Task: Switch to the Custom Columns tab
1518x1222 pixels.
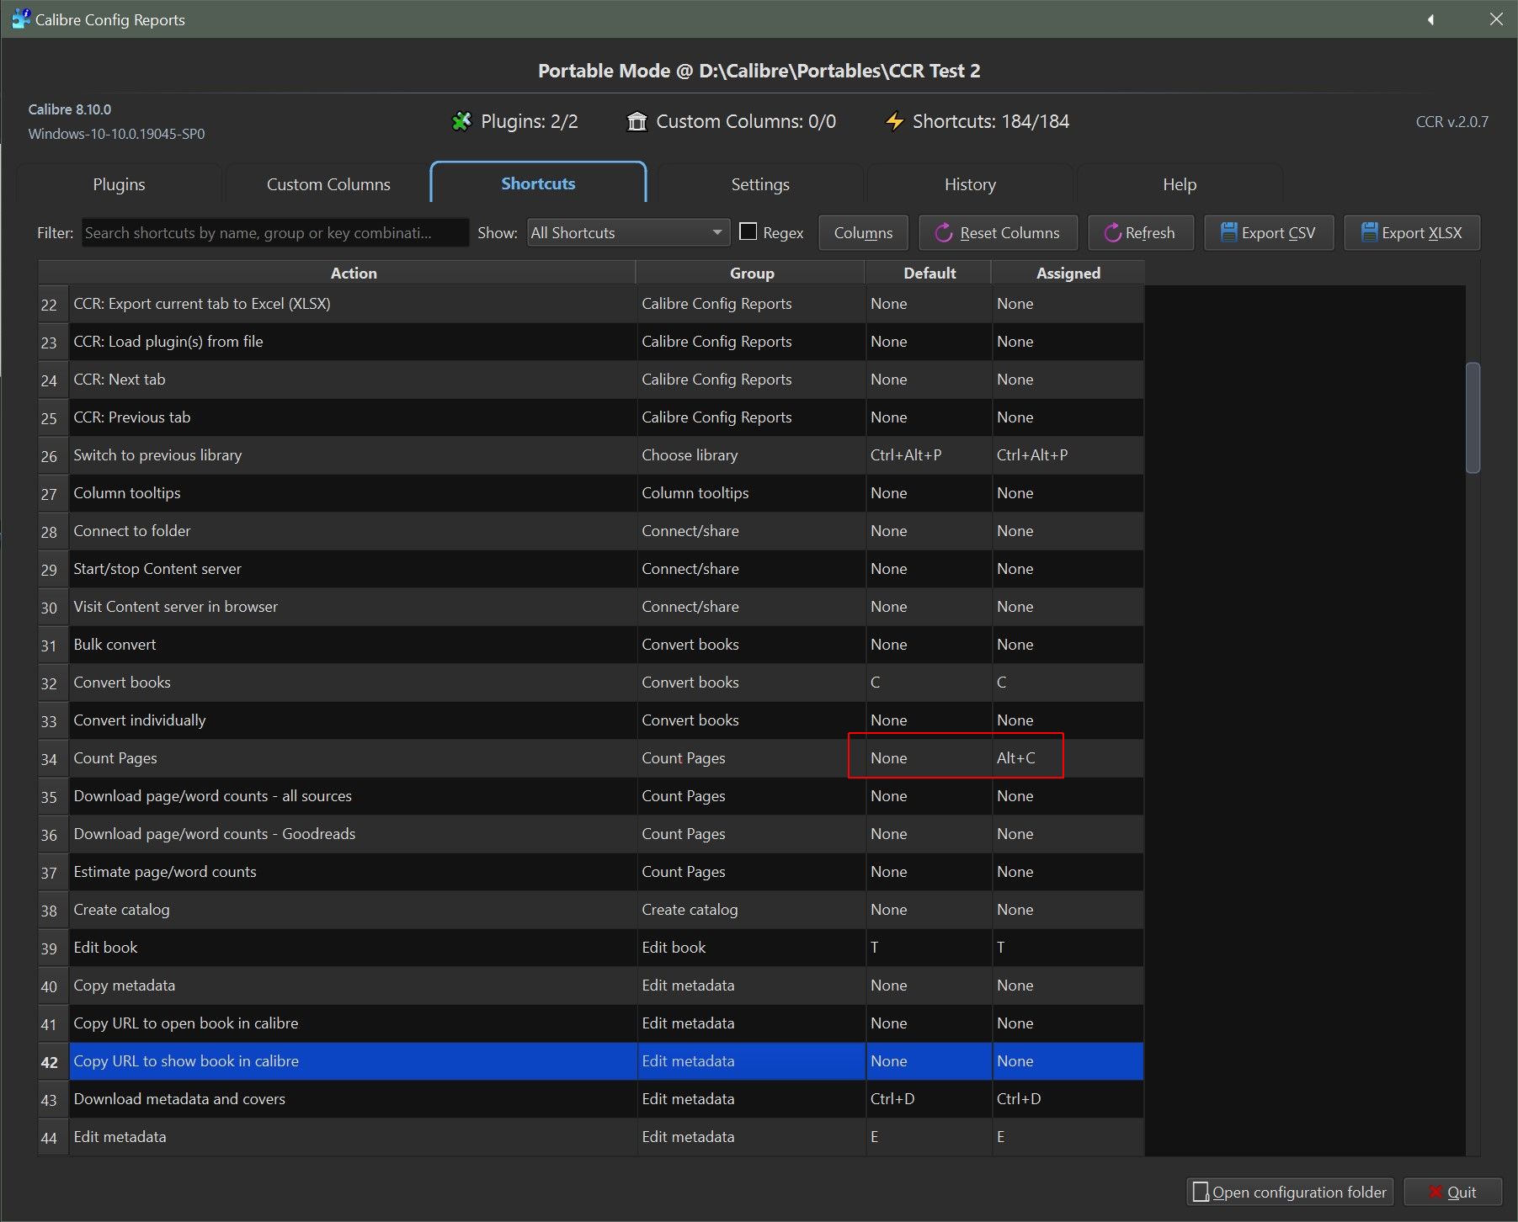Action: tap(328, 184)
